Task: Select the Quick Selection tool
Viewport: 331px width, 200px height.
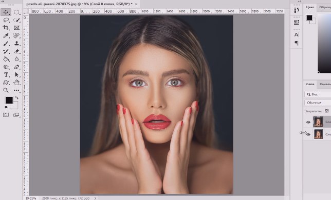Action: point(16,20)
